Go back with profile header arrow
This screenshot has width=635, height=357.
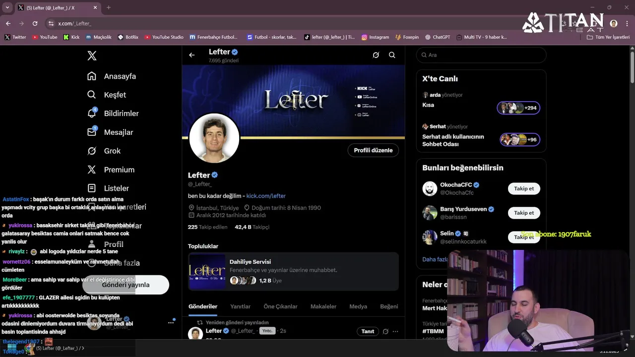[192, 55]
